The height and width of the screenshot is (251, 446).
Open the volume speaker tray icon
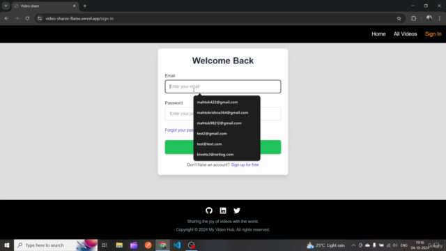(395, 245)
